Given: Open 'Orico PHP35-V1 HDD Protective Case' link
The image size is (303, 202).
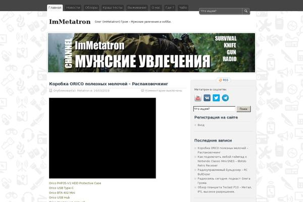Looking at the screenshot, I should (x=75, y=183).
